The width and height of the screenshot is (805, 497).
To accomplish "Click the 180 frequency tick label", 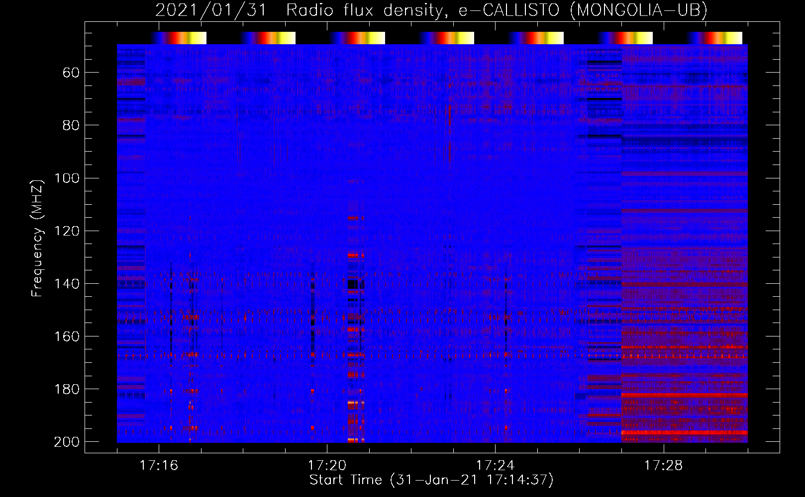I will point(67,389).
